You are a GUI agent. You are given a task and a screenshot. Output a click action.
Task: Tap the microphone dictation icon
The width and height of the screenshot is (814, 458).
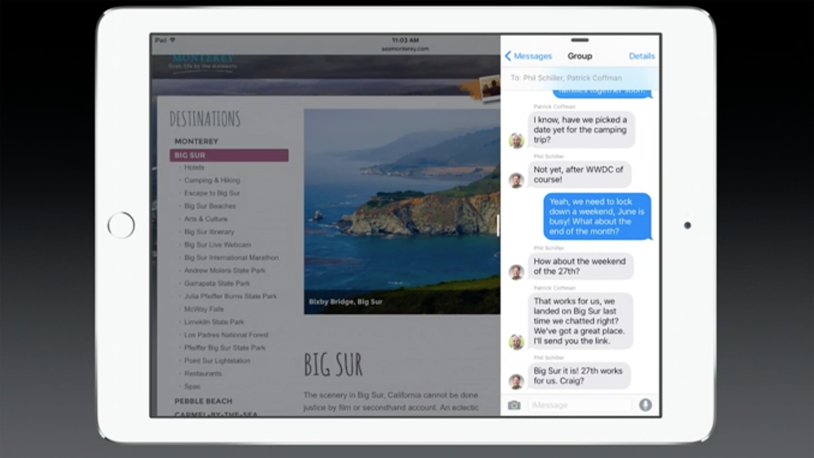(645, 405)
